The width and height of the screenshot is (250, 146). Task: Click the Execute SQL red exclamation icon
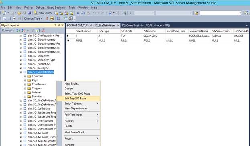(47, 19)
